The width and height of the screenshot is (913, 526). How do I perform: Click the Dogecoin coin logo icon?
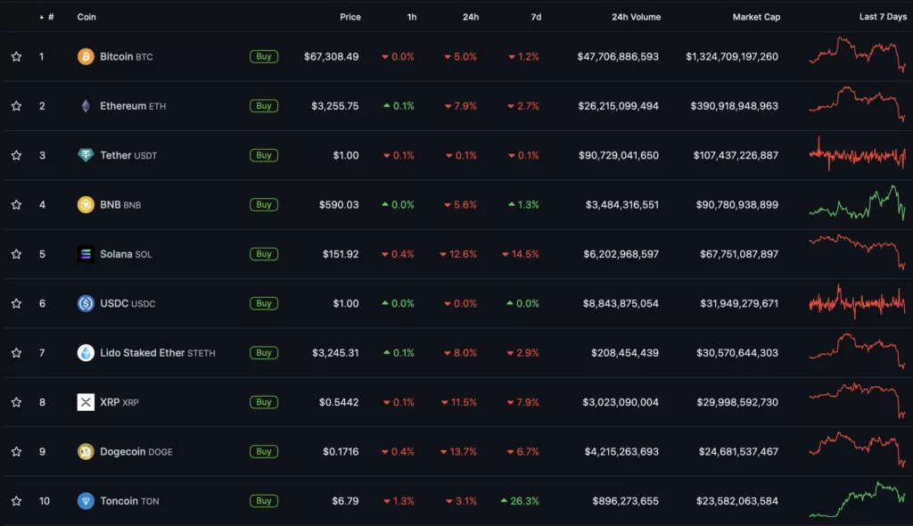tap(86, 451)
